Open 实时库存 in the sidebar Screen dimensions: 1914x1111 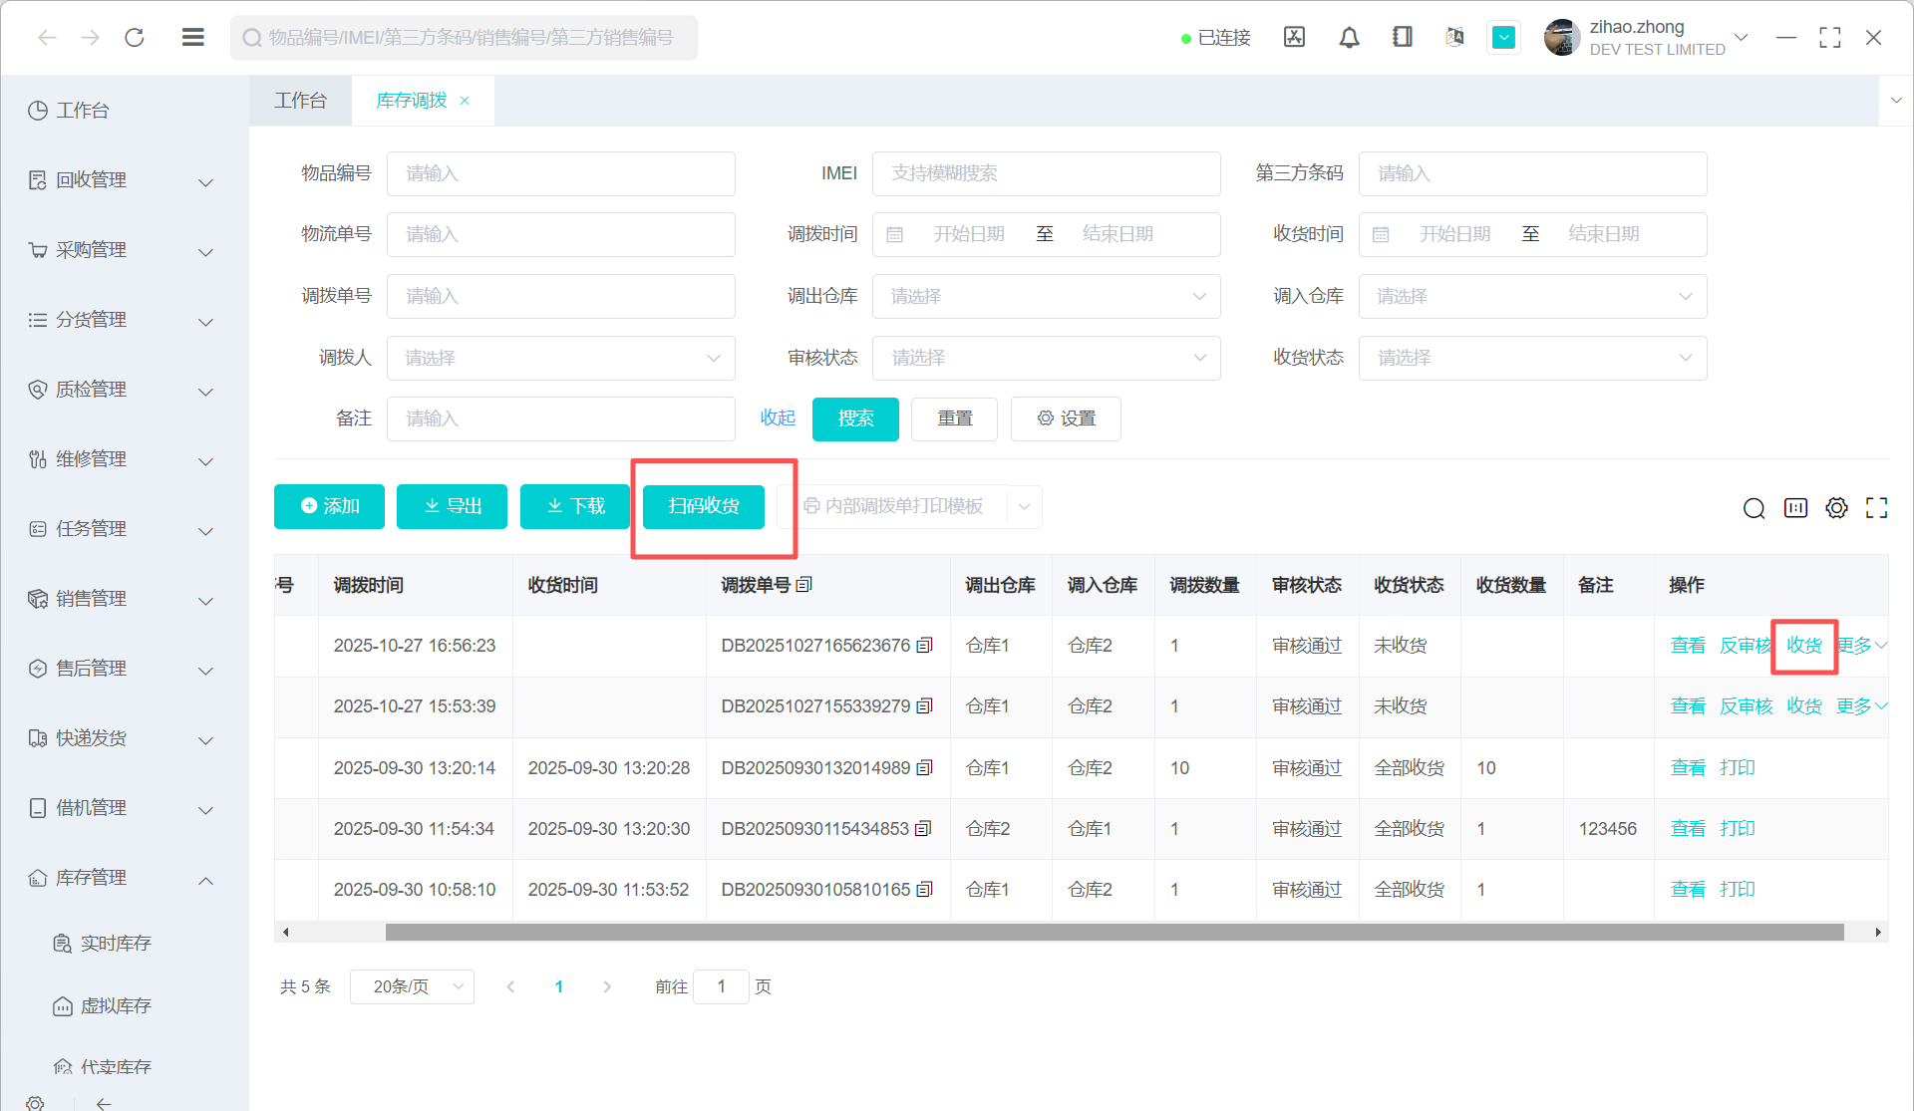tap(116, 944)
